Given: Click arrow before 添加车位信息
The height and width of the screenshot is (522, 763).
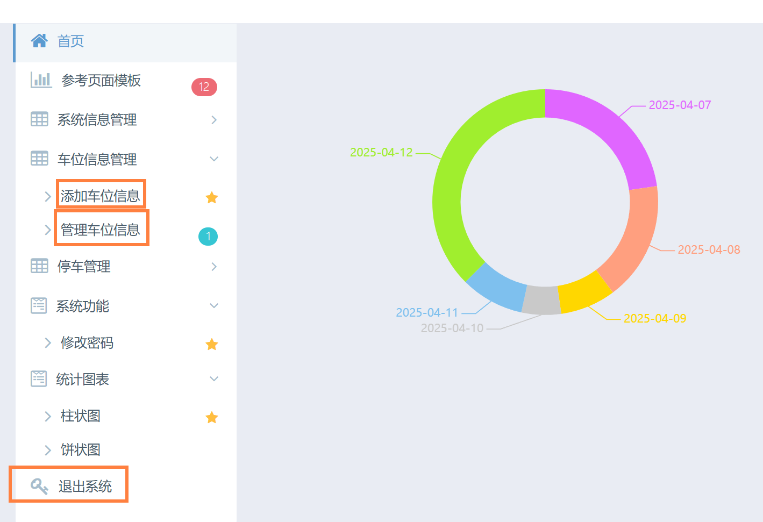Looking at the screenshot, I should (x=48, y=197).
